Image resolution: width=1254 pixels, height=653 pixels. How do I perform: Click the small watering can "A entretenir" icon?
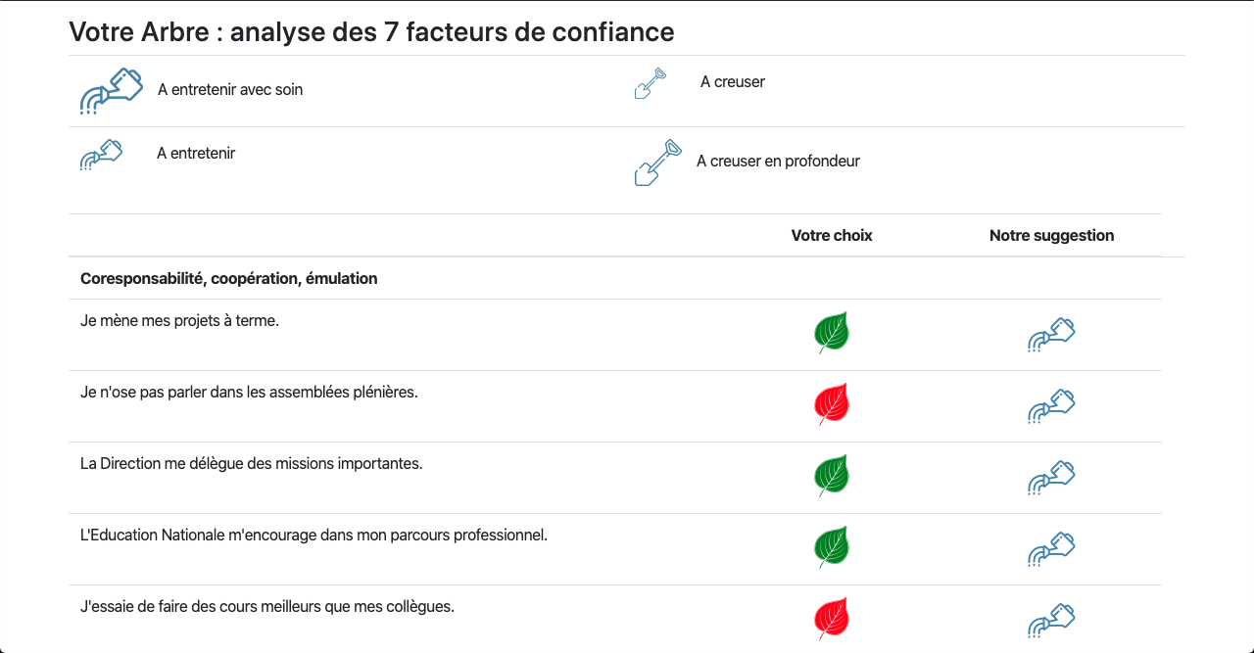(101, 156)
